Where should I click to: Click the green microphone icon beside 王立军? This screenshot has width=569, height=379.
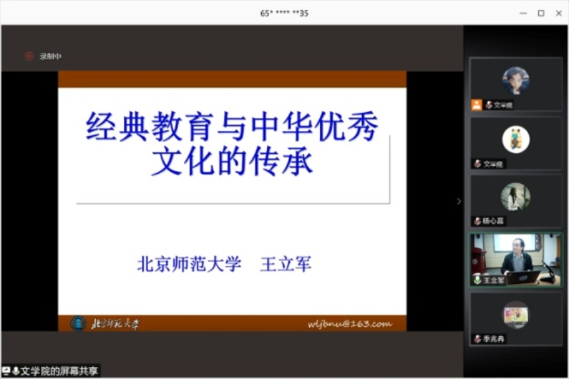point(477,280)
